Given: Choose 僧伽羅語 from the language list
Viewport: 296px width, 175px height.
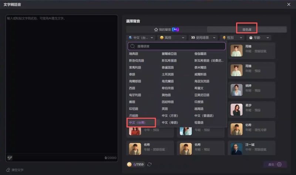Looking at the screenshot, I should point(200,54).
